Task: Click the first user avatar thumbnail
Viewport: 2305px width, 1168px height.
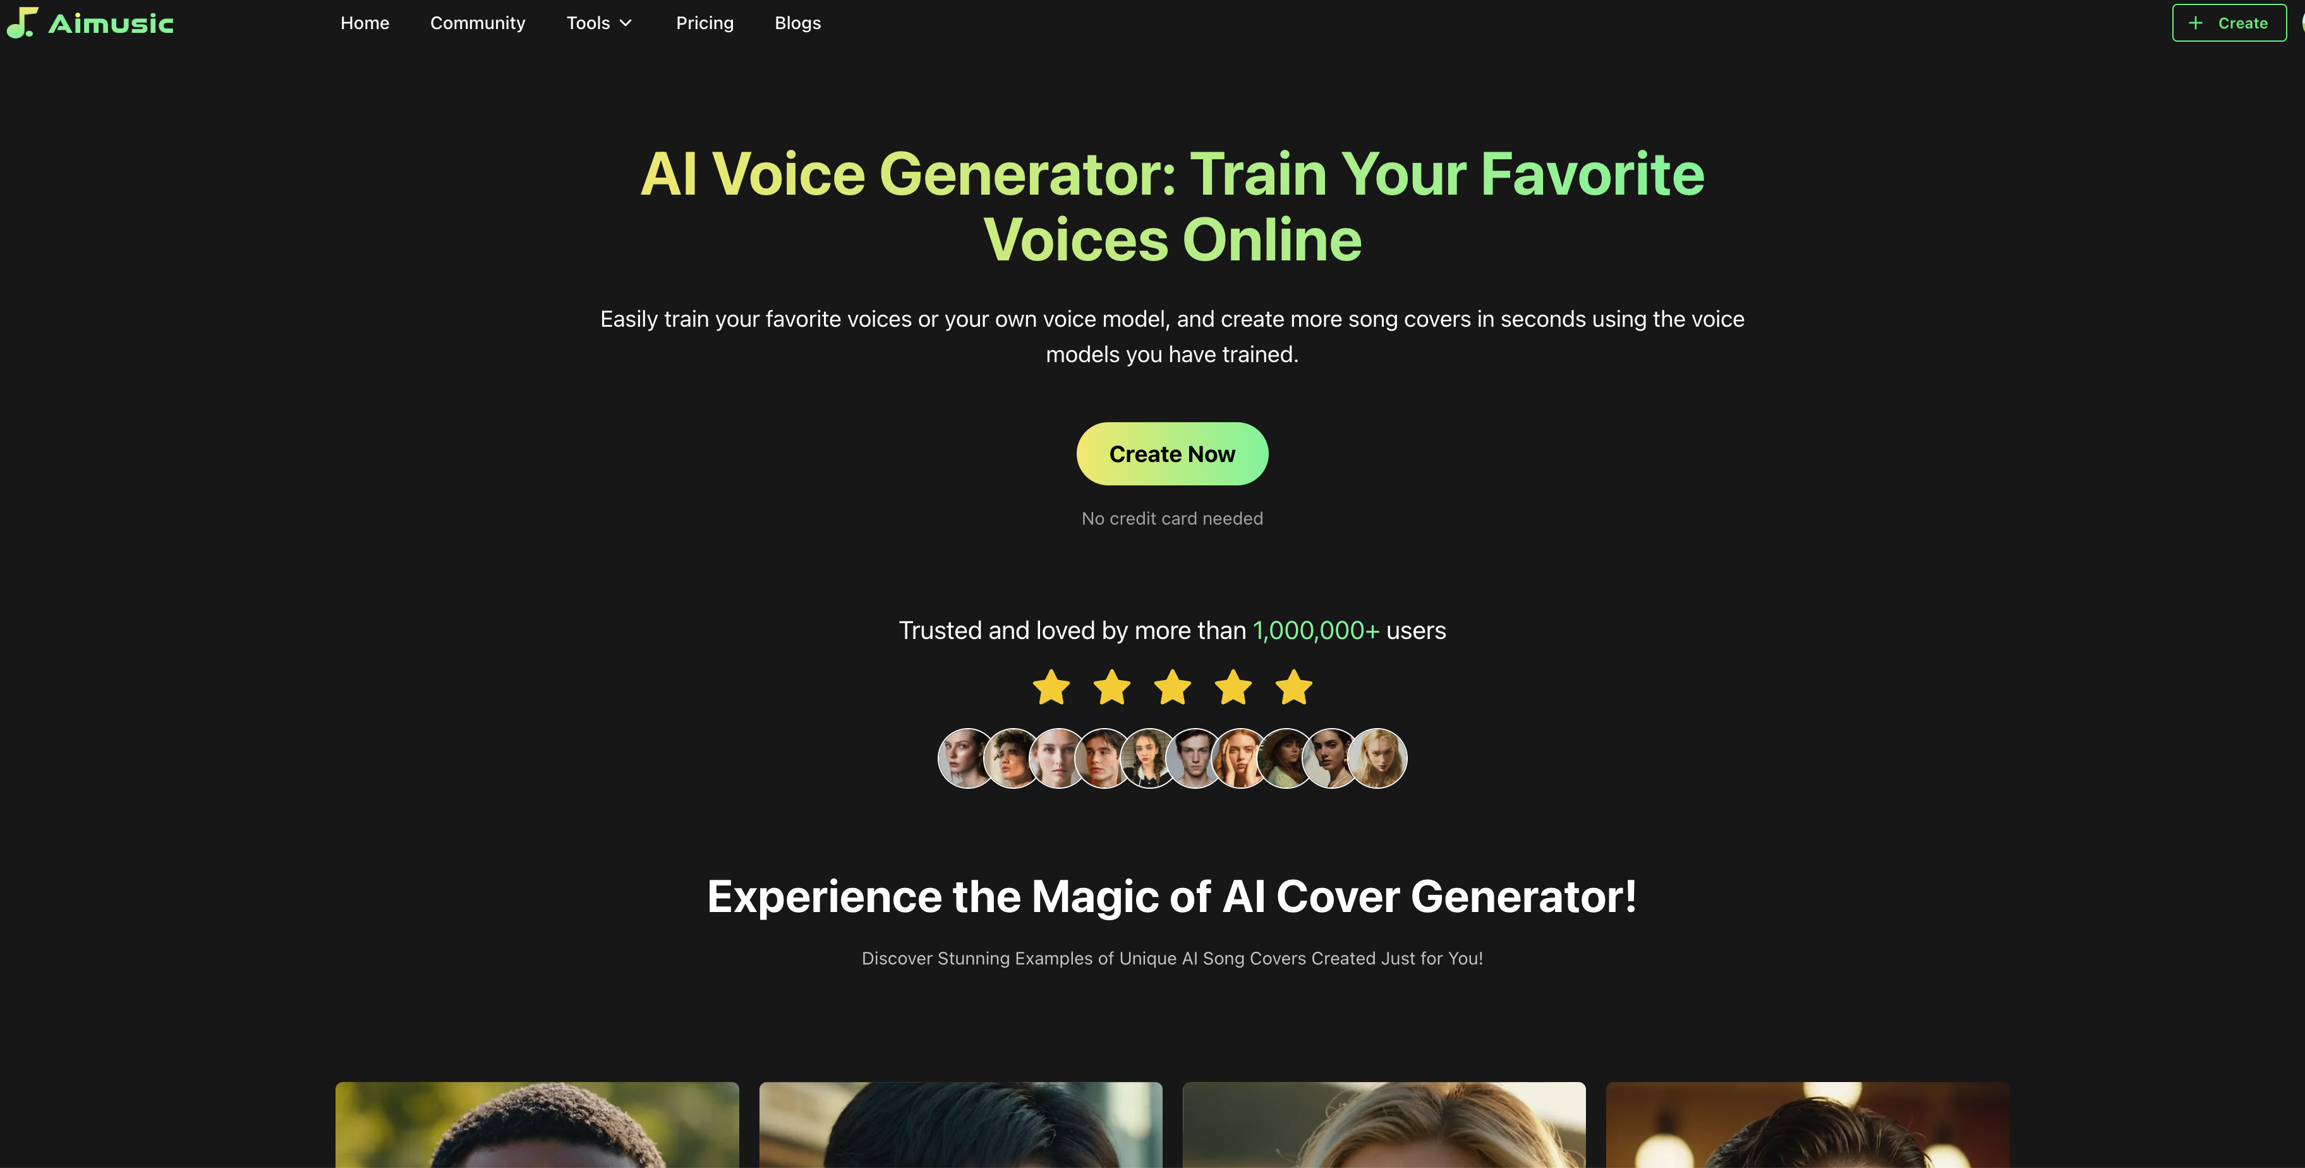Action: [966, 757]
